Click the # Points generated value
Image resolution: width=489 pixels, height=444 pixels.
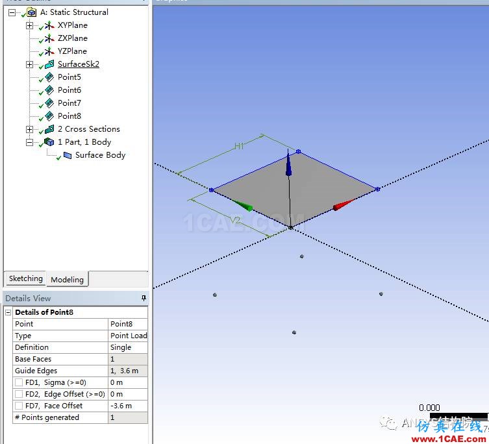[x=128, y=417]
